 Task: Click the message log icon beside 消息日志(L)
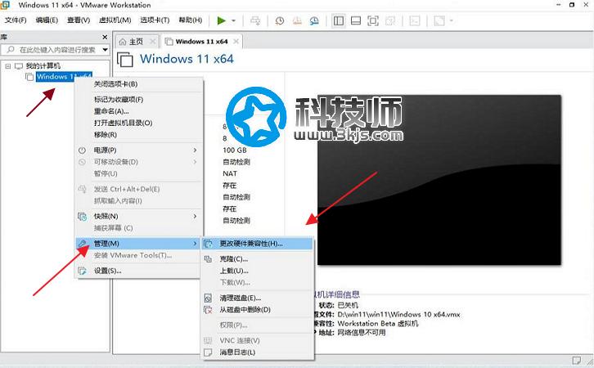coord(208,352)
